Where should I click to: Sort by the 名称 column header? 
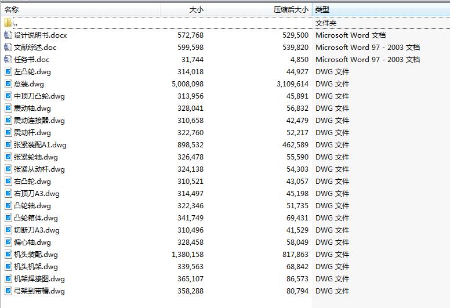(81, 10)
